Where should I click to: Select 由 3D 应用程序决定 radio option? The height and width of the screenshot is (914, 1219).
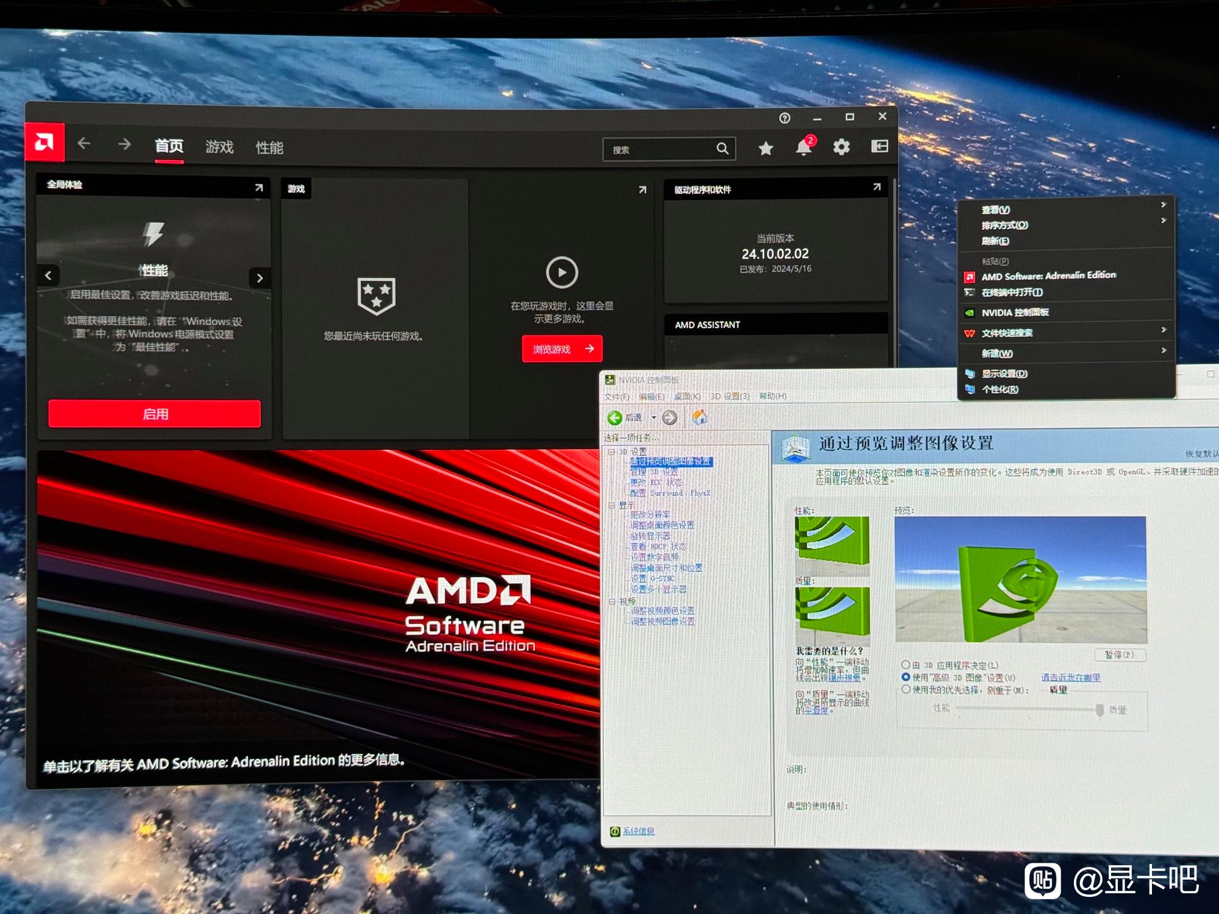click(906, 665)
